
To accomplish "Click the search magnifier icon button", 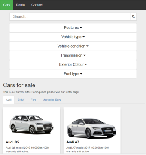I will click(x=133, y=16).
